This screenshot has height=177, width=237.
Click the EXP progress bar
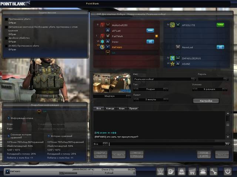(x=76, y=173)
